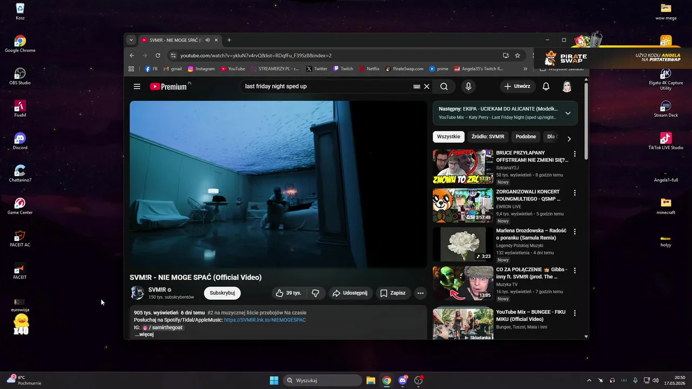Viewport: 692px width, 389px height.
Task: View site information icon in the address bar
Action: click(x=173, y=55)
